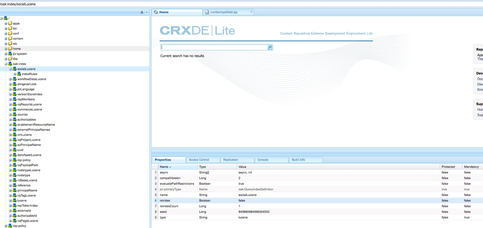Select the externalPrincipalNames tree node

coord(34,130)
